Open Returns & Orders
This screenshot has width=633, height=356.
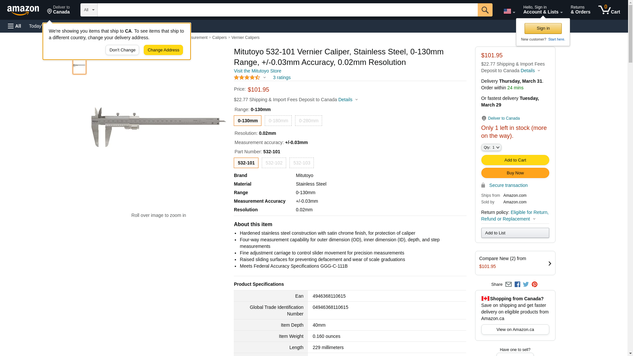pos(580,10)
